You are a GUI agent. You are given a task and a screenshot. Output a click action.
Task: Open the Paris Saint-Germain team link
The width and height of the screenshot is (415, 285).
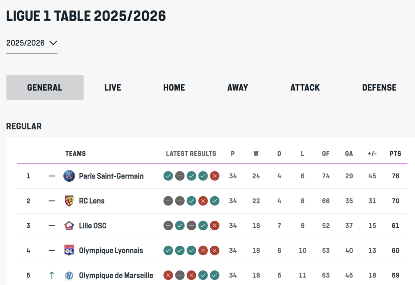click(x=111, y=176)
